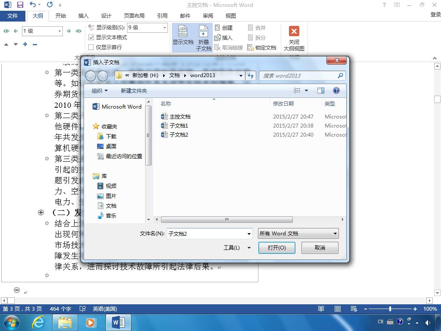Click 锁定文档 button

[262, 47]
